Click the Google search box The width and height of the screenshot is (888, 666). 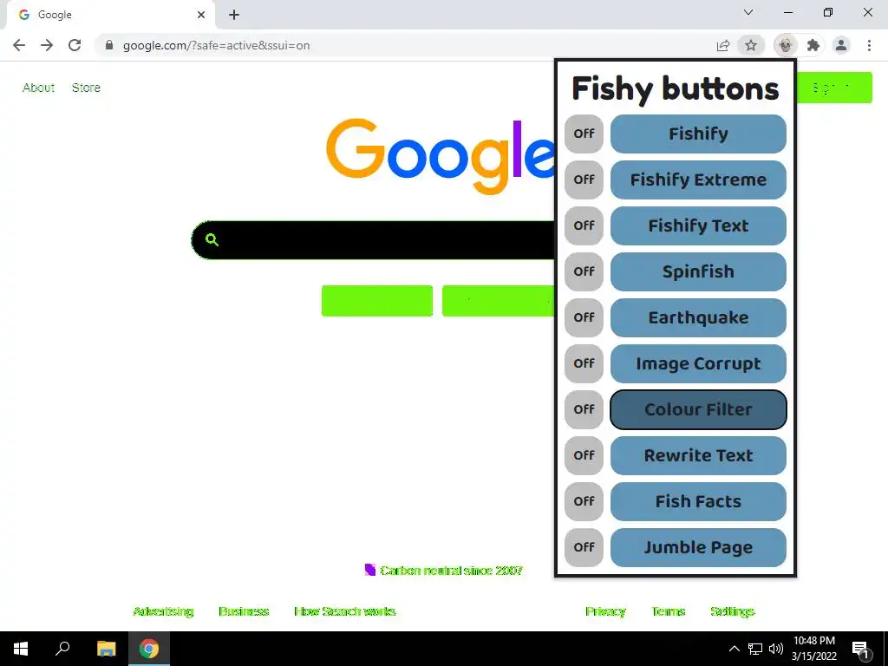pos(374,240)
